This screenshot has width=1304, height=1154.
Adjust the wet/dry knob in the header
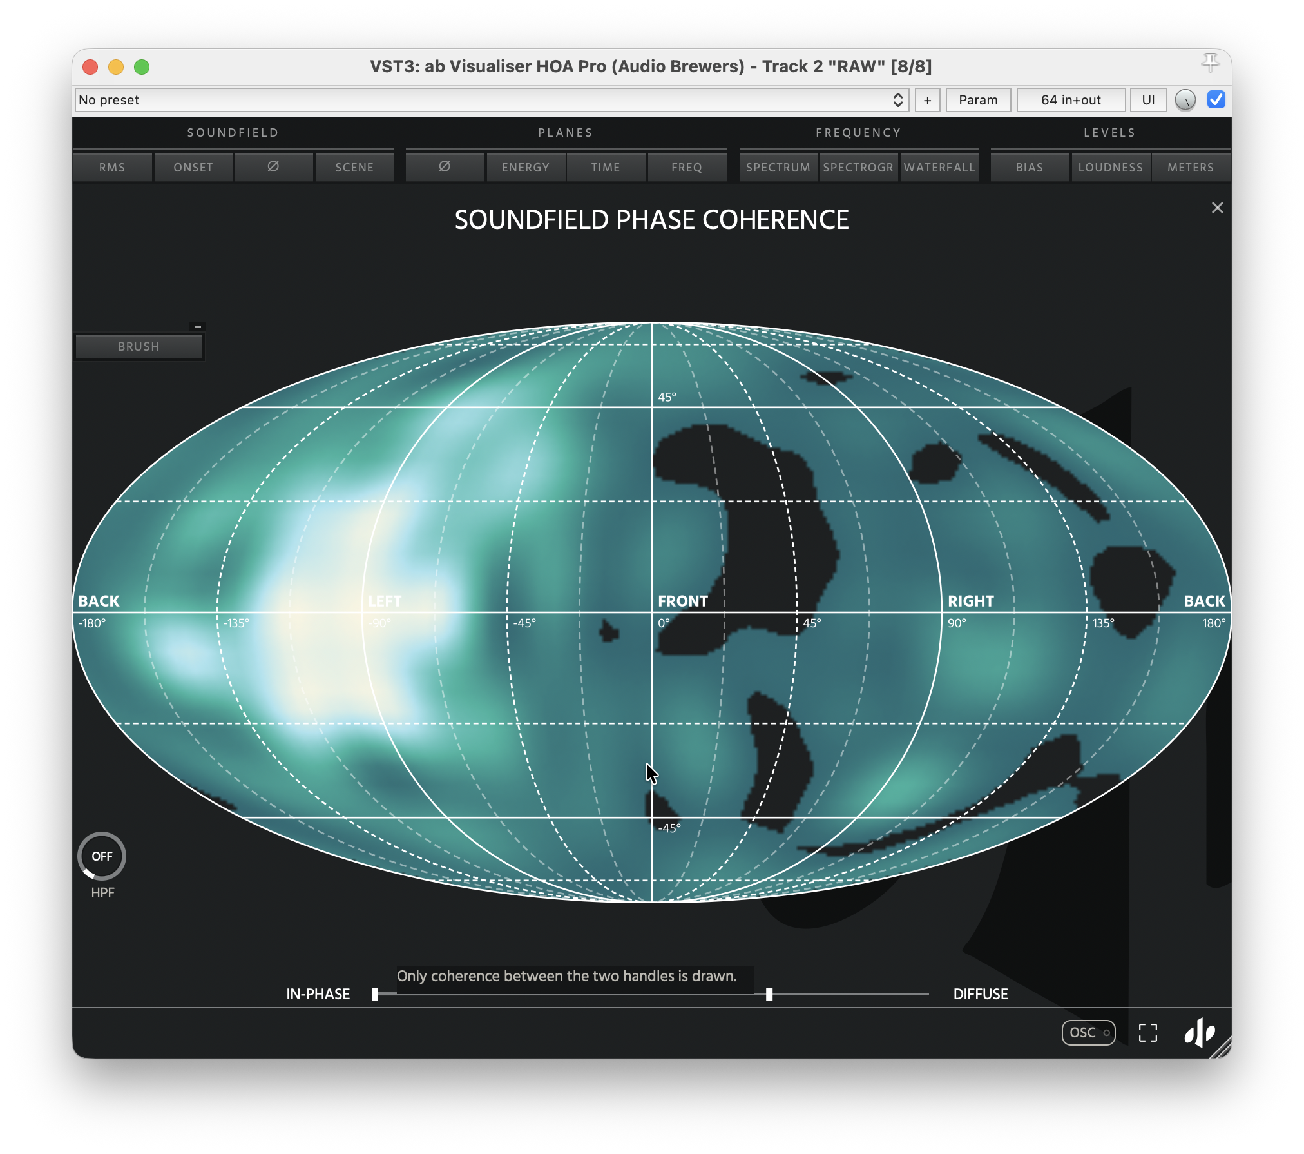pyautogui.click(x=1185, y=100)
